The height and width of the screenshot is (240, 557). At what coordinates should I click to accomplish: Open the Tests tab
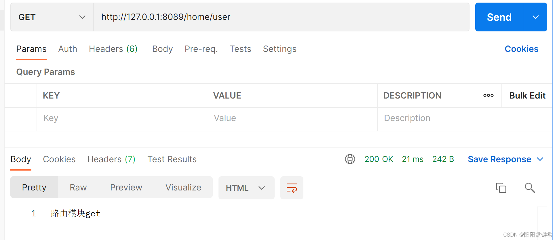pyautogui.click(x=240, y=49)
